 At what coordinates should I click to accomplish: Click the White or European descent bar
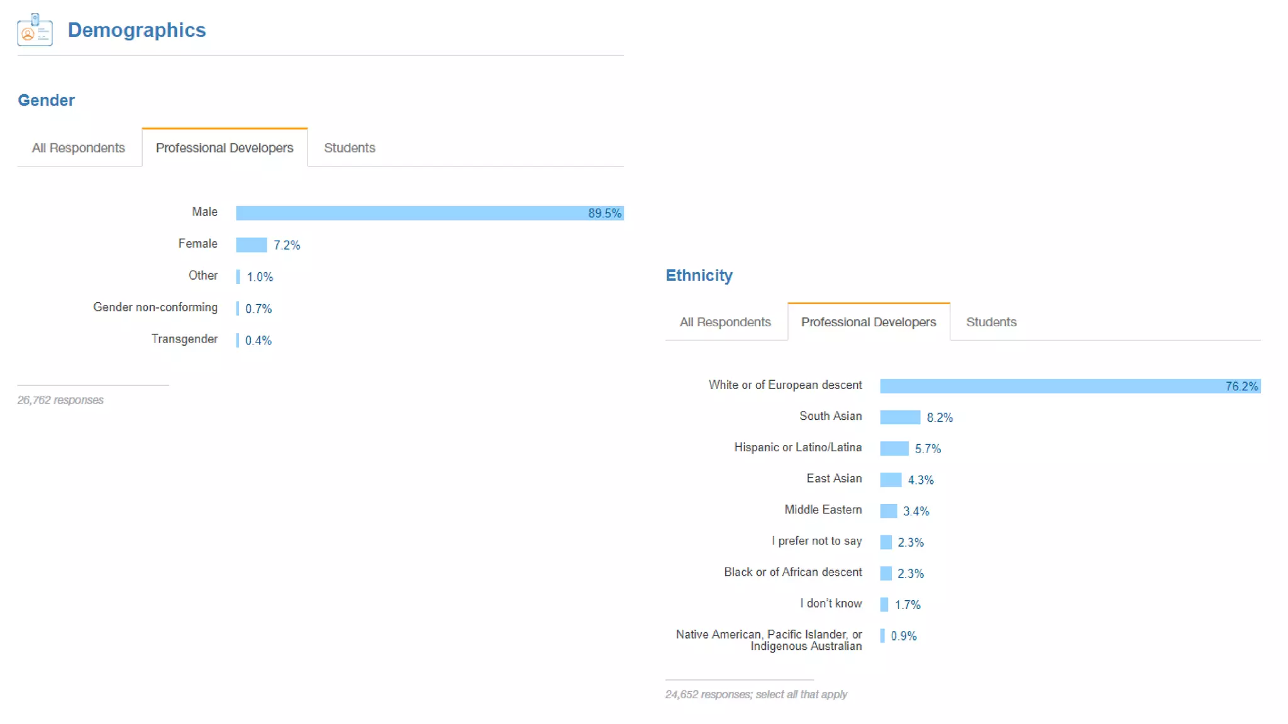(x=1070, y=386)
